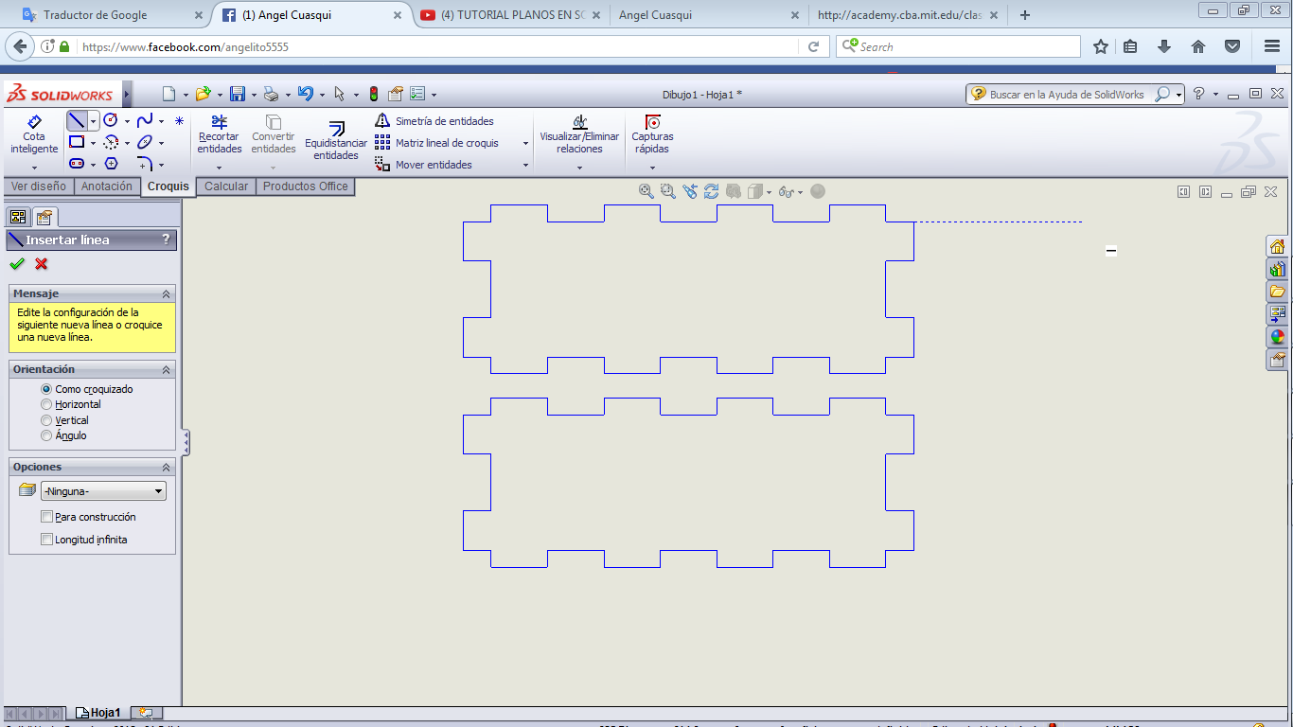Click the Undo arrow icon
The image size is (1293, 727).
click(x=305, y=94)
